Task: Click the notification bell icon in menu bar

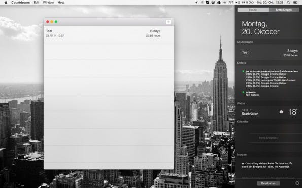Action: coord(202,3)
